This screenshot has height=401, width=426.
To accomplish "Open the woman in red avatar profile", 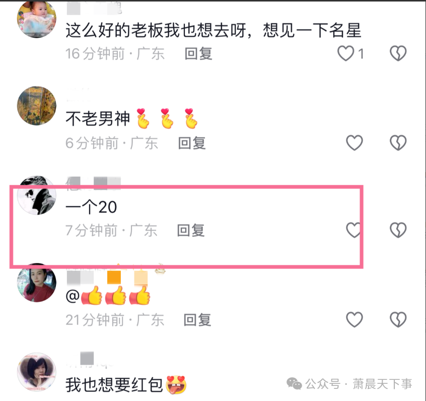I will 37,283.
